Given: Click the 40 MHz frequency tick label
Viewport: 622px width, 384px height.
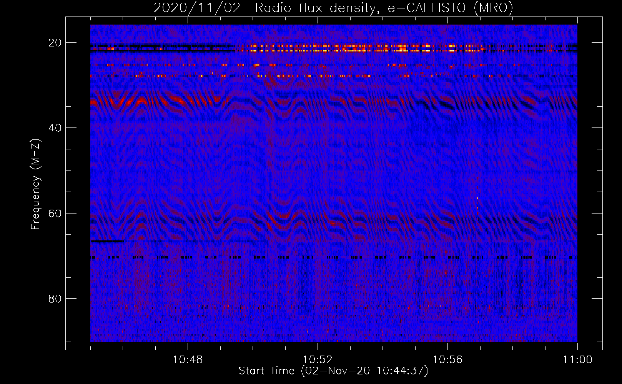Looking at the screenshot, I should [55, 128].
